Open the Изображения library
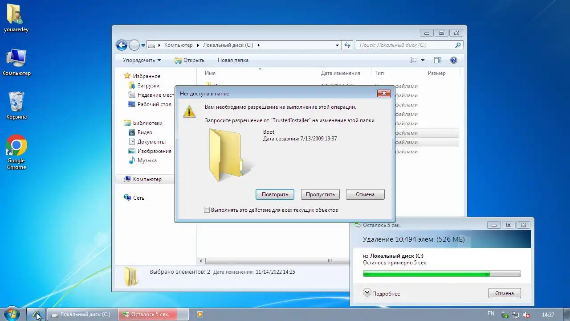The height and width of the screenshot is (321, 570). [x=149, y=151]
